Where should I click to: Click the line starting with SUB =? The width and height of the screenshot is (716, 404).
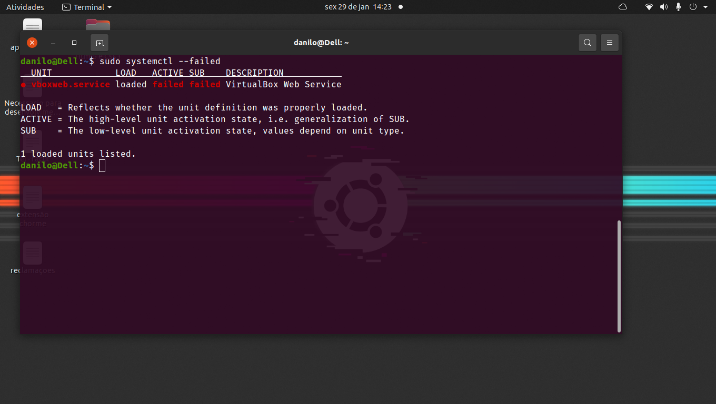213,130
